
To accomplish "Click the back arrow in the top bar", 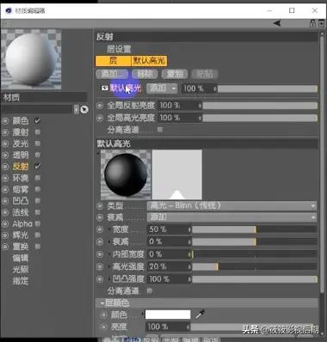I will [277, 23].
